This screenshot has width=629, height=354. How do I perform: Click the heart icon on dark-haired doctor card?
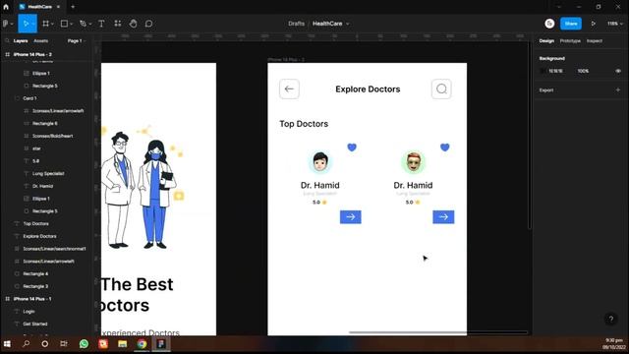352,147
